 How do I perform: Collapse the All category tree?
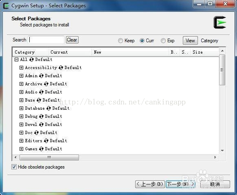tap(16, 60)
